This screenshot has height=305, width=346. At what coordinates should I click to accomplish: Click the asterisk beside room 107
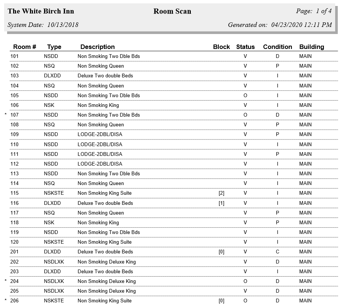(6, 114)
